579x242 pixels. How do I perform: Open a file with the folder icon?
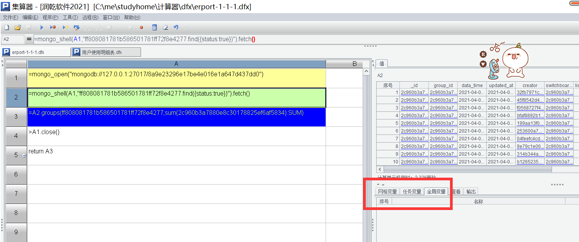(17, 27)
